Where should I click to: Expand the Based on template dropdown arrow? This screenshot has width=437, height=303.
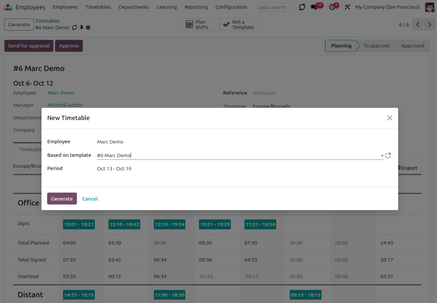(382, 156)
